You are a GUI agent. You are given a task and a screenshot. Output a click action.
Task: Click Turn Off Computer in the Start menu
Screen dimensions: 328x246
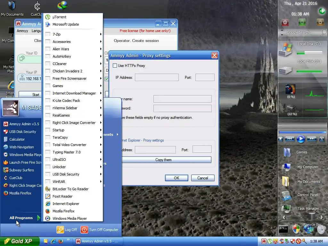[x=100, y=230]
